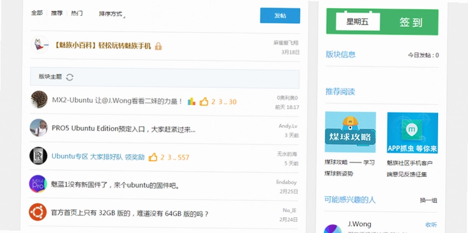This screenshot has height=233, width=468.
Task: Click the 今日发帖 : 0 counter
Action: click(x=423, y=55)
